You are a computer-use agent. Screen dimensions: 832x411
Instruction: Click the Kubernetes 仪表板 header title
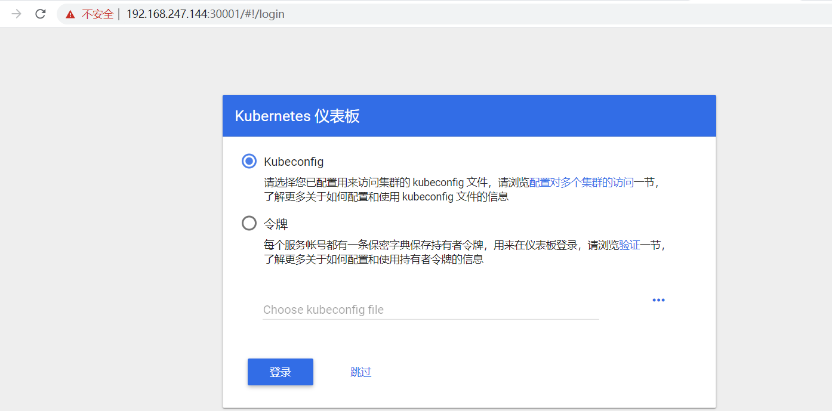[297, 116]
